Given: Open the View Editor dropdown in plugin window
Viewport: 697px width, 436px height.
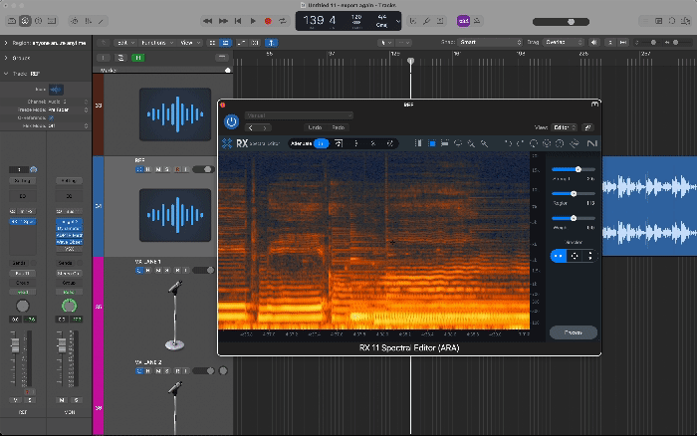Looking at the screenshot, I should pos(565,127).
